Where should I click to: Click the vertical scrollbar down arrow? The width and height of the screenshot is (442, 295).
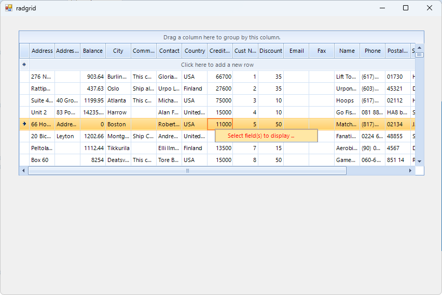pyautogui.click(x=419, y=161)
